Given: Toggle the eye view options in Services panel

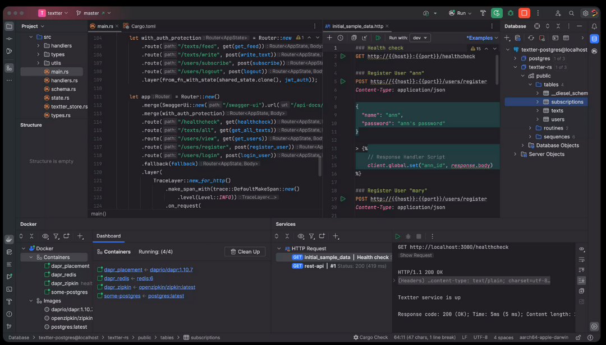Looking at the screenshot, I should point(301,236).
